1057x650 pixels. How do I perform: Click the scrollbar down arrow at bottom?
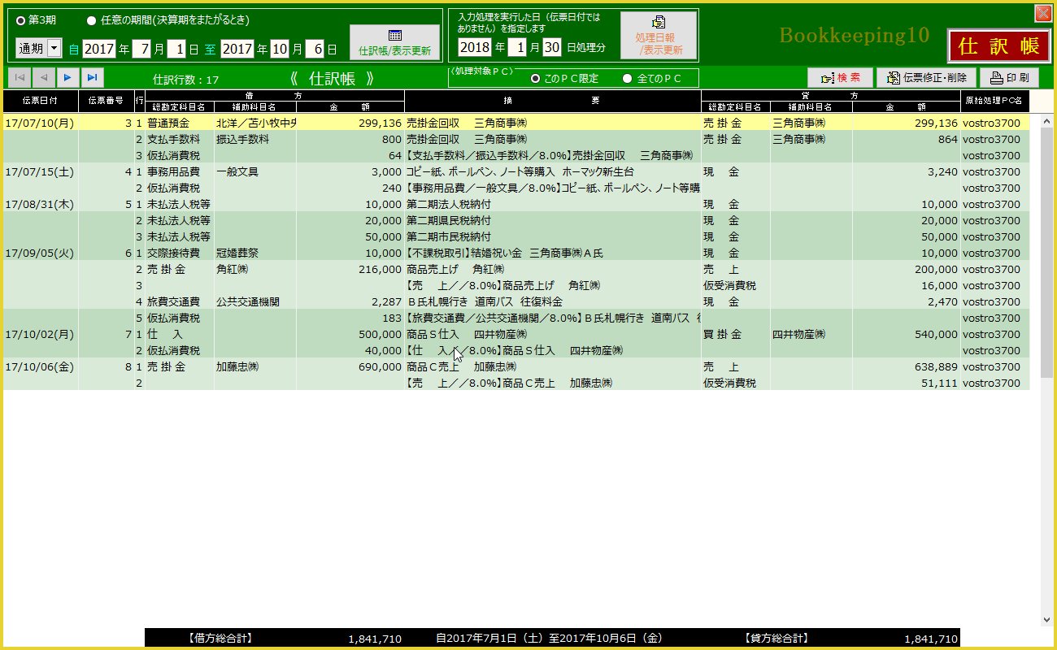[1046, 619]
